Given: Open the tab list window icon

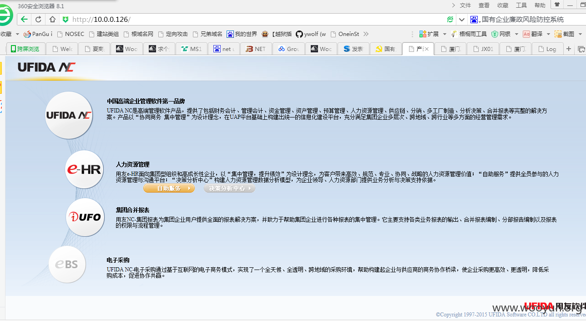Looking at the screenshot, I should [581, 49].
